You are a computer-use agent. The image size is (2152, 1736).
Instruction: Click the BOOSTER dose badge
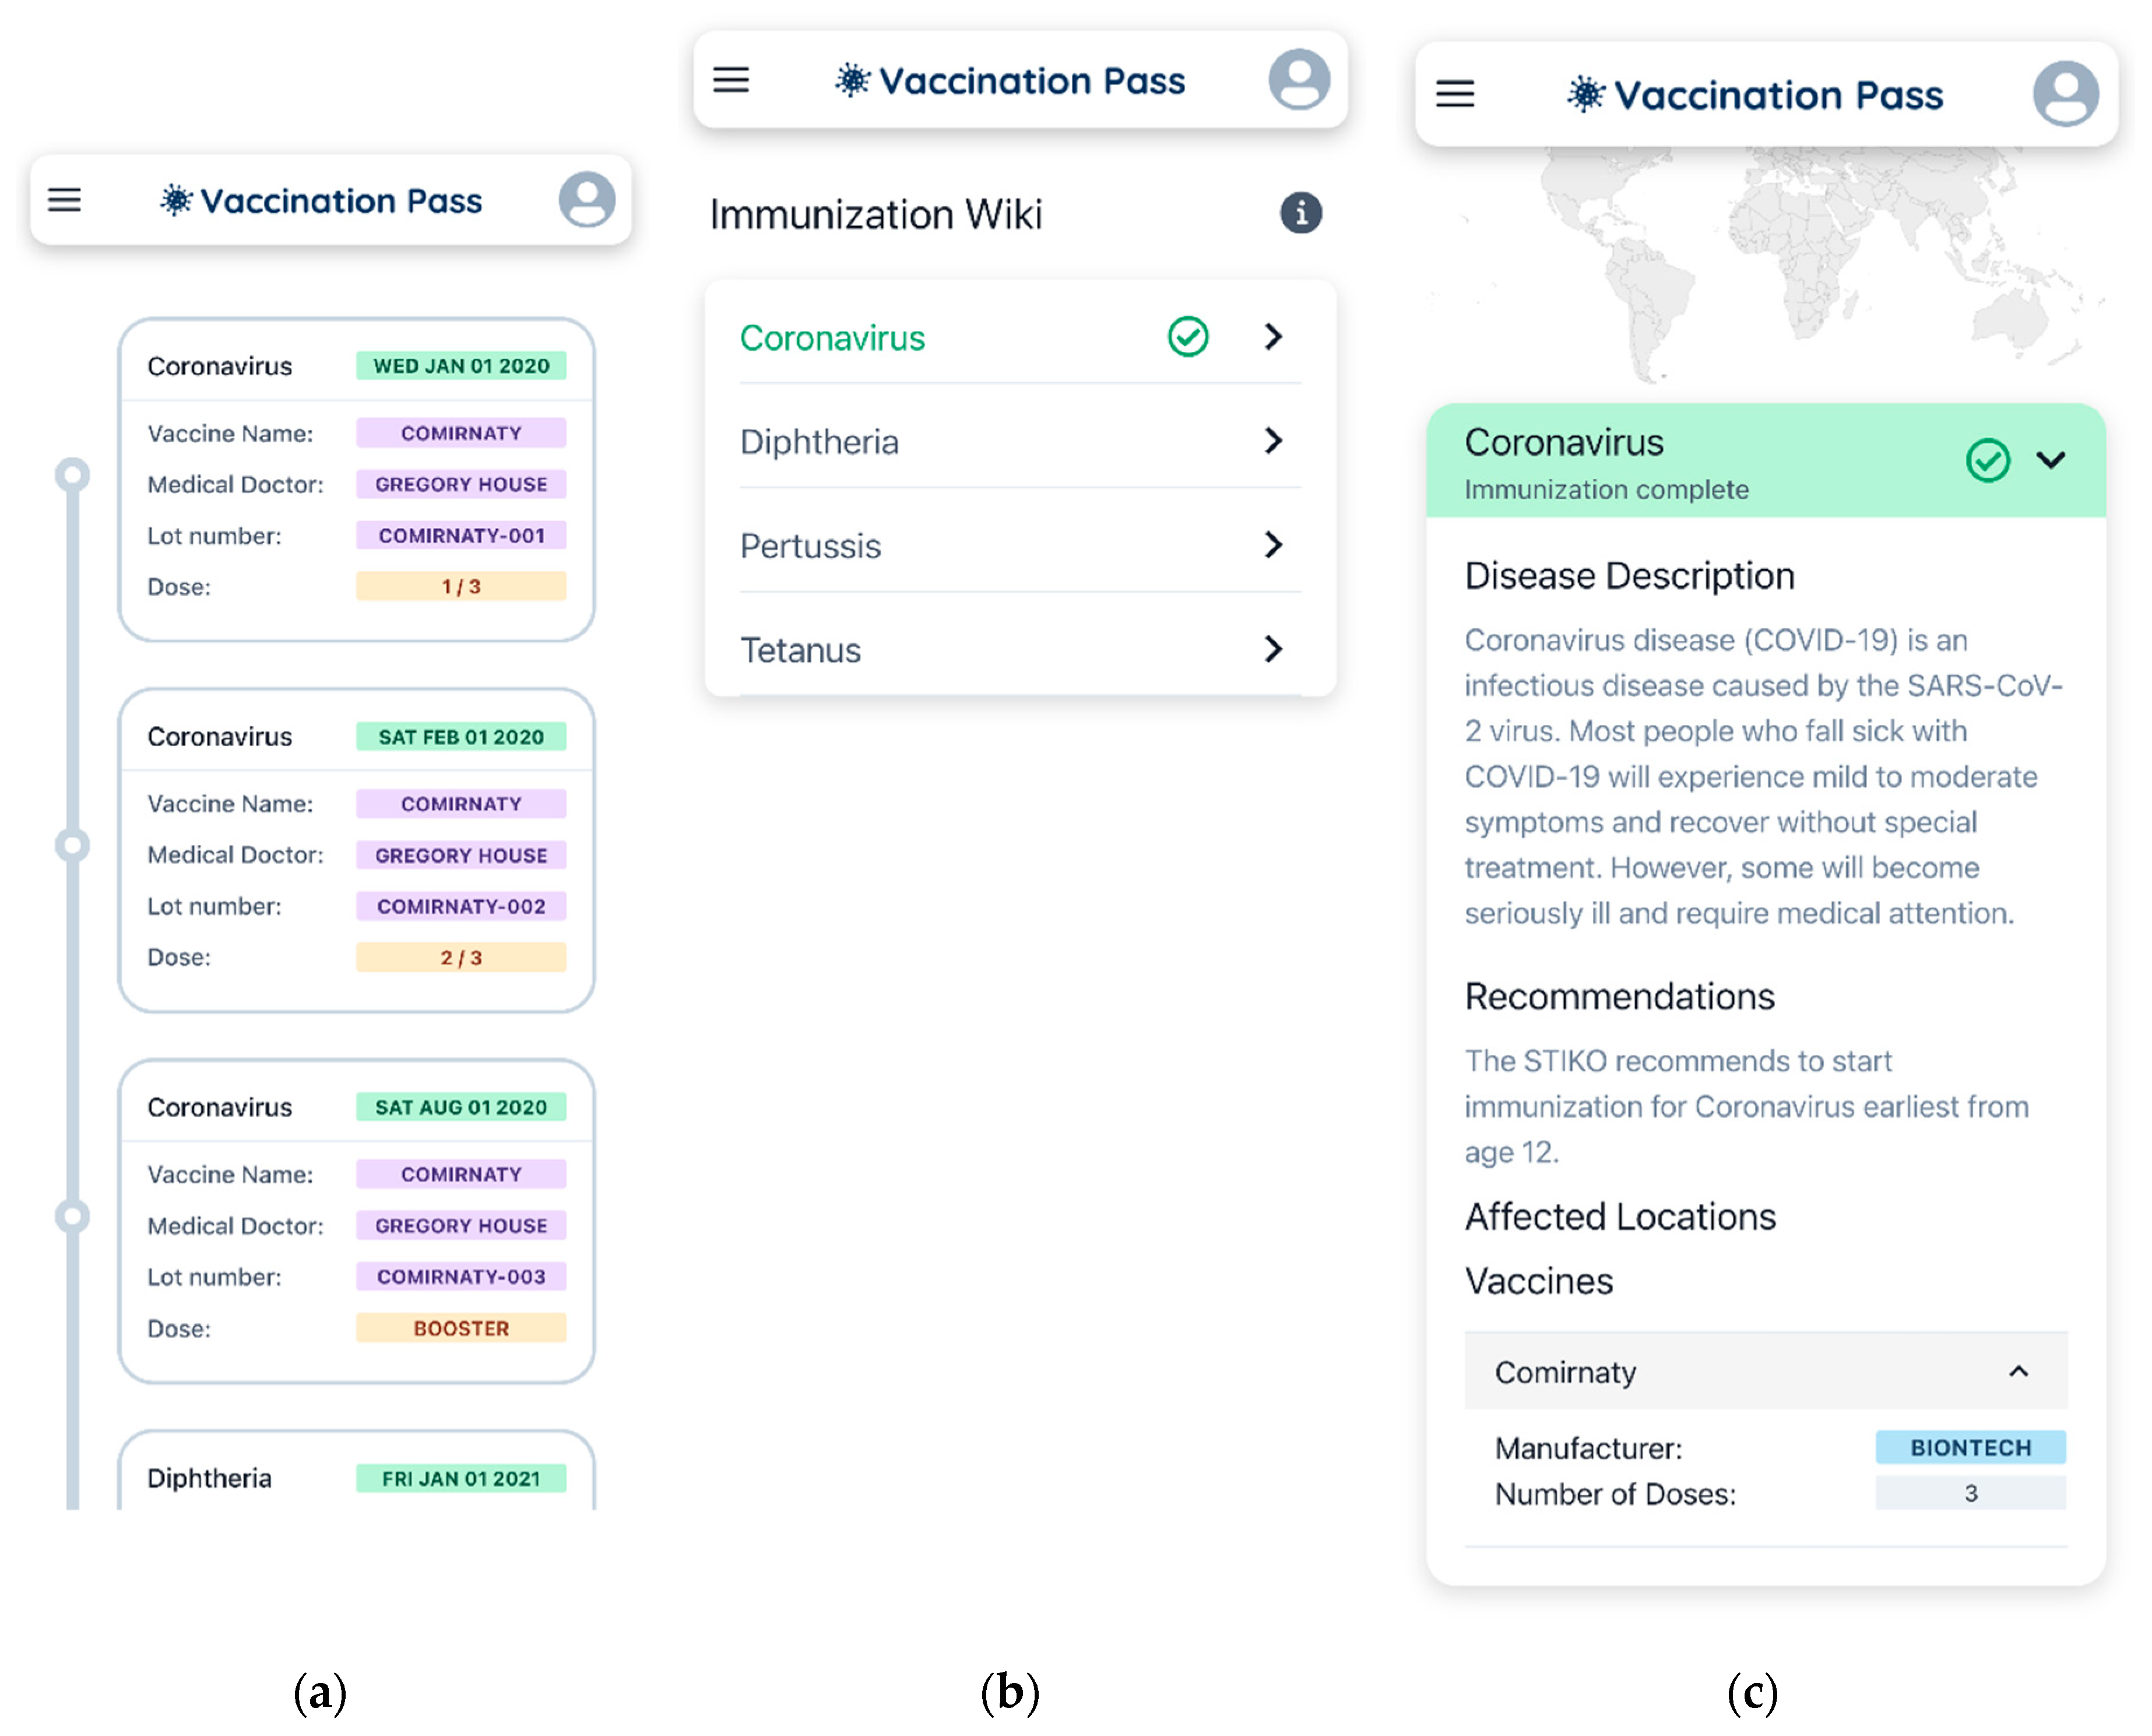click(x=461, y=1328)
